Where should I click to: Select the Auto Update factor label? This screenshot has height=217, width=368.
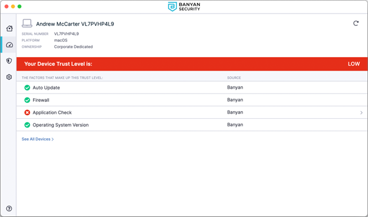click(x=46, y=88)
